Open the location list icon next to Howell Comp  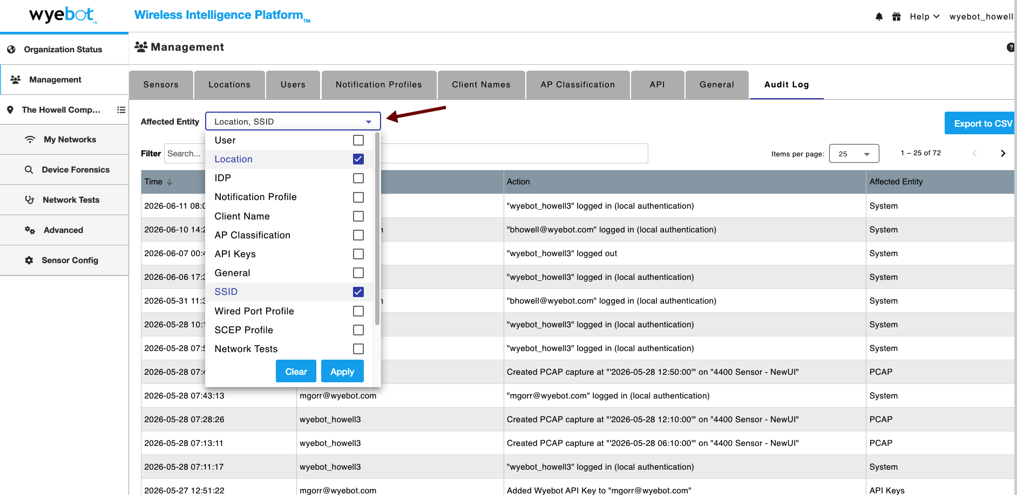121,109
